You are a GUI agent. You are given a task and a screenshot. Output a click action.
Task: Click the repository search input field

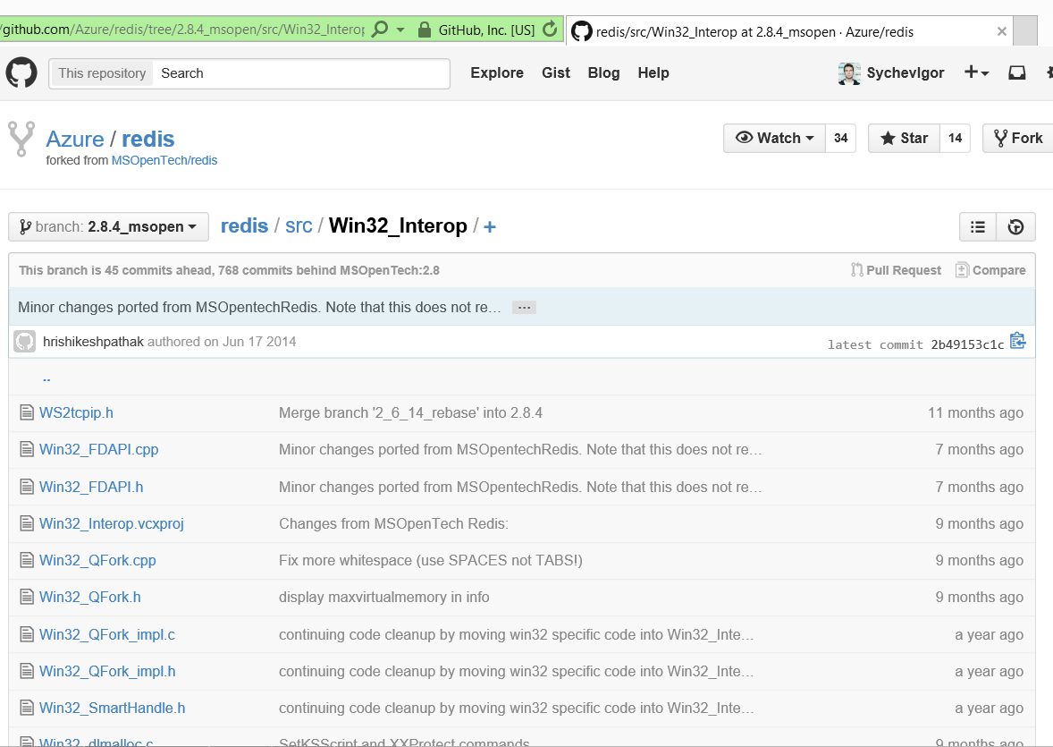[x=300, y=73]
